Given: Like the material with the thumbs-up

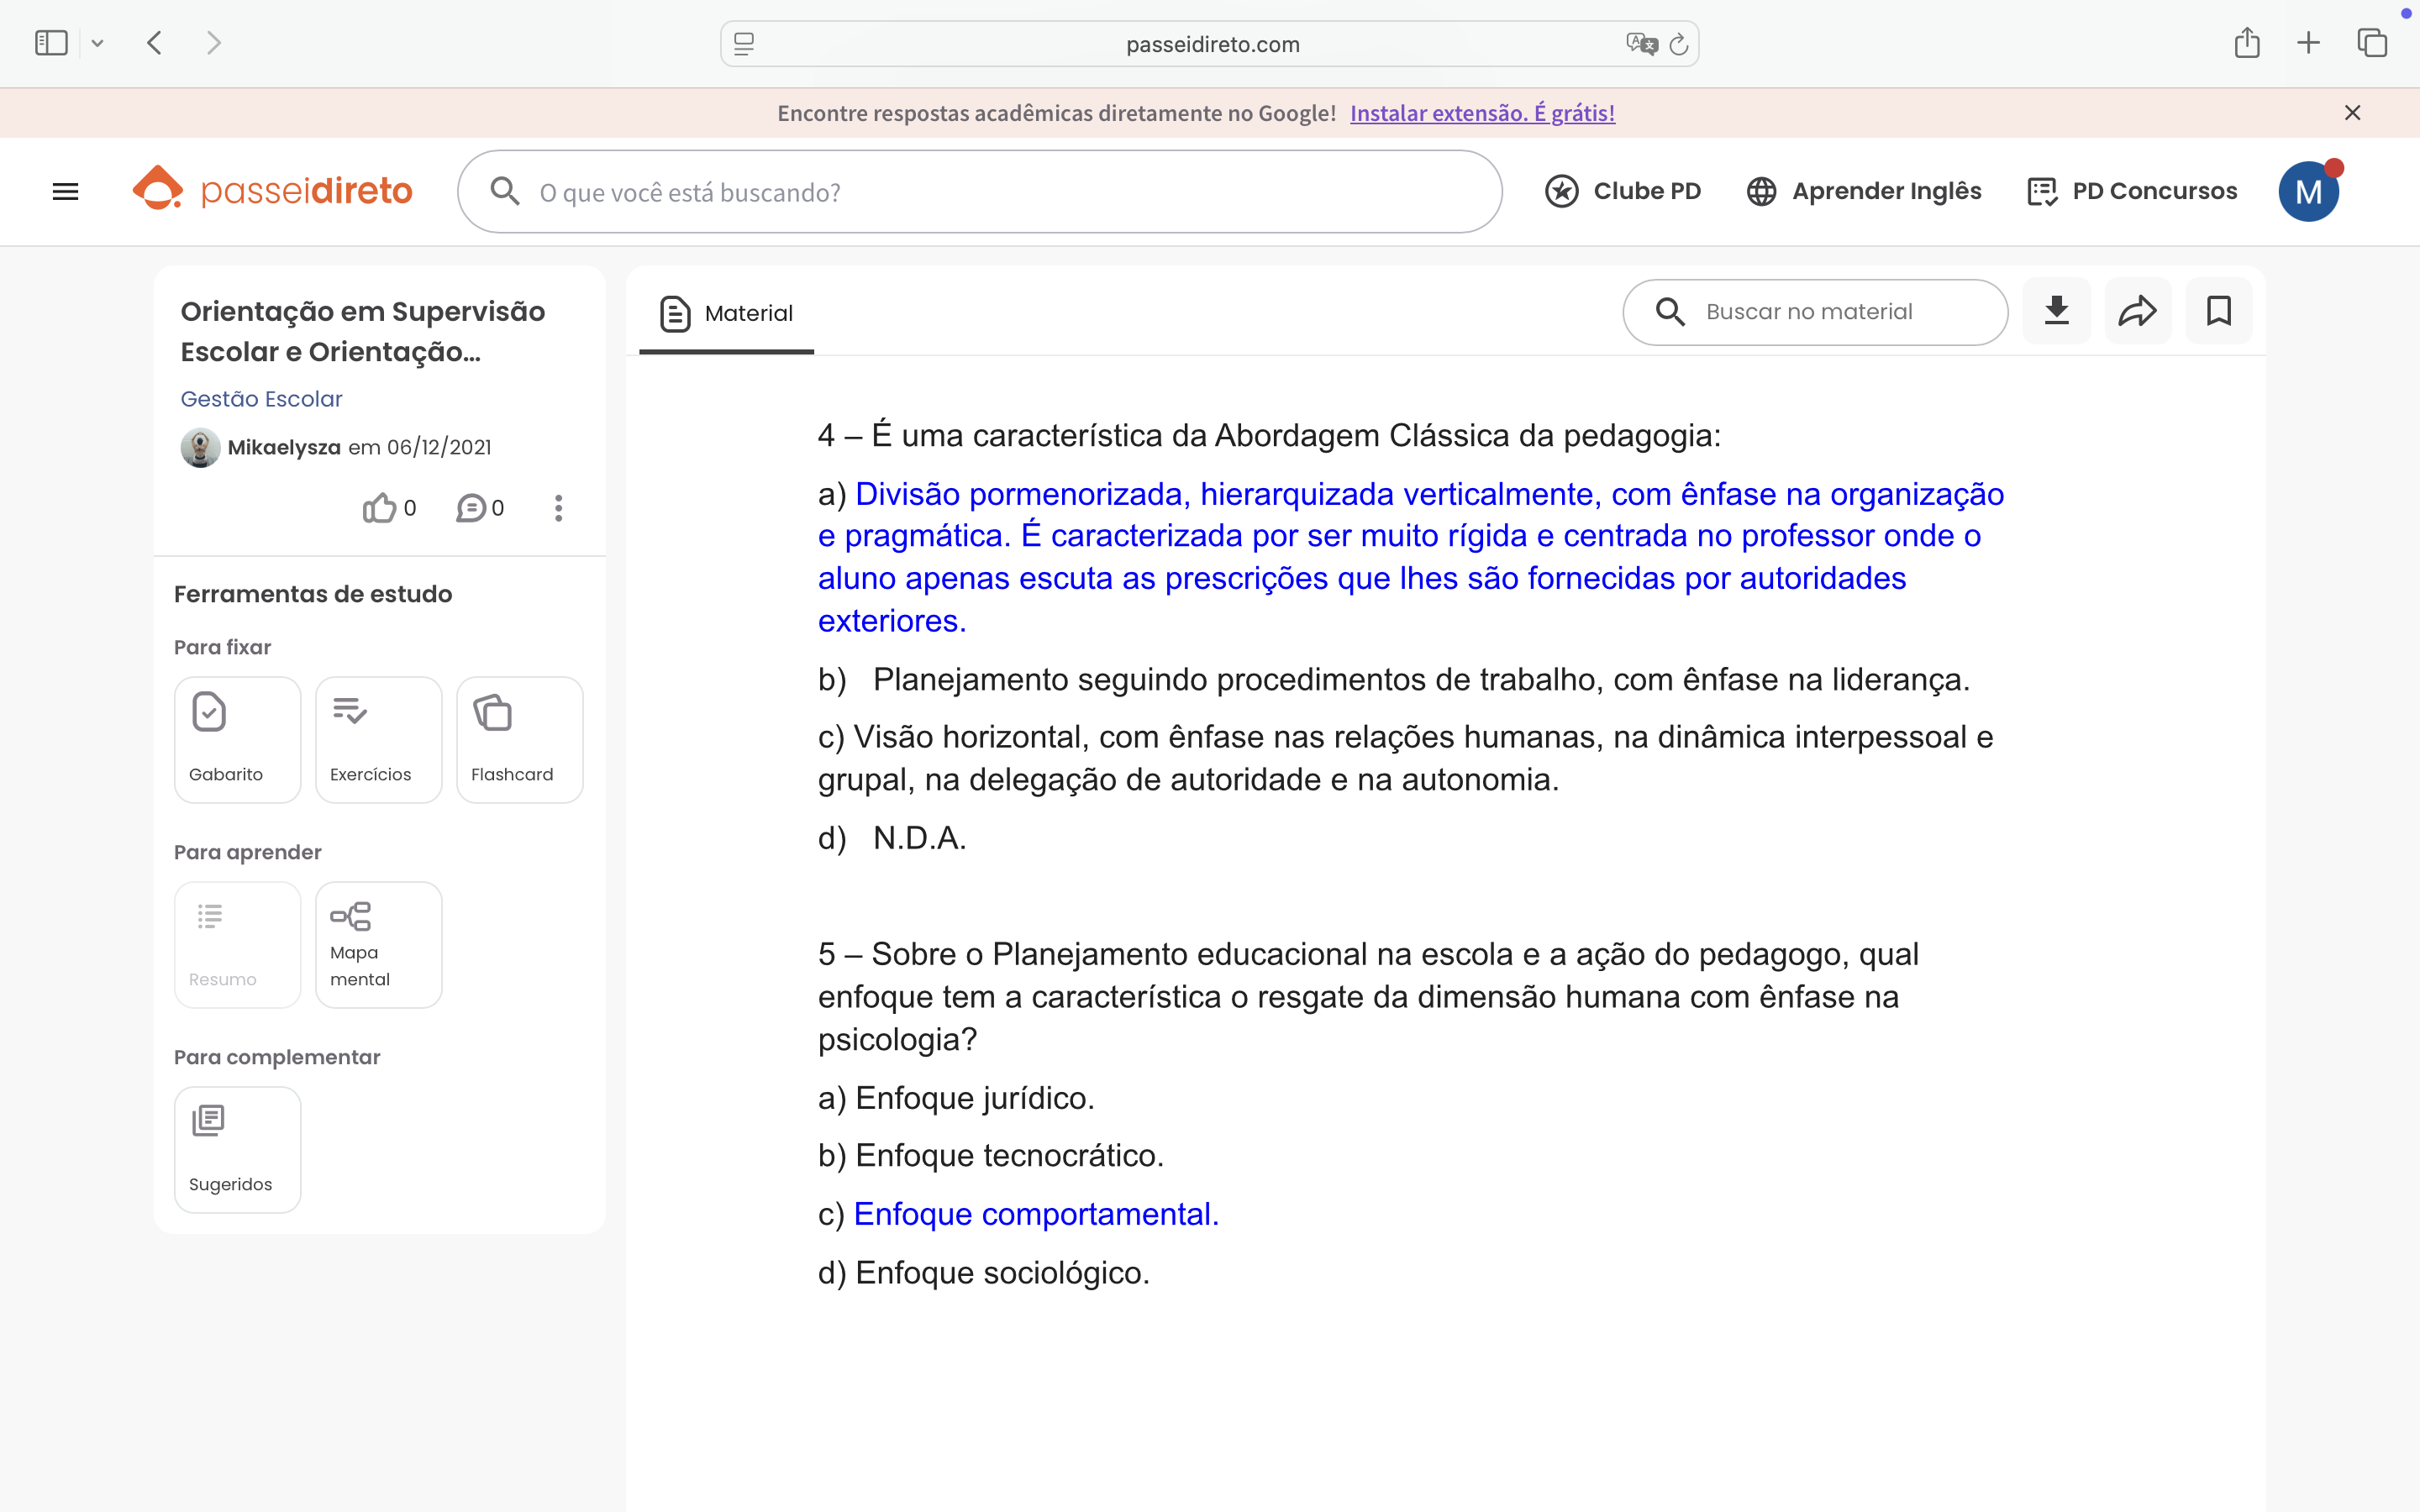Looking at the screenshot, I should (x=380, y=508).
